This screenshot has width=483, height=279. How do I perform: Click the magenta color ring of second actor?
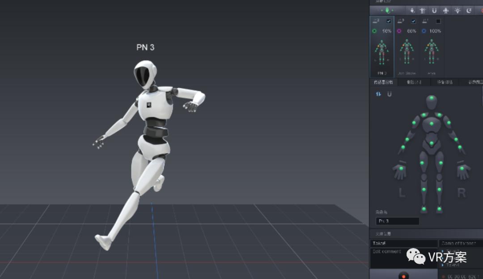coord(399,31)
